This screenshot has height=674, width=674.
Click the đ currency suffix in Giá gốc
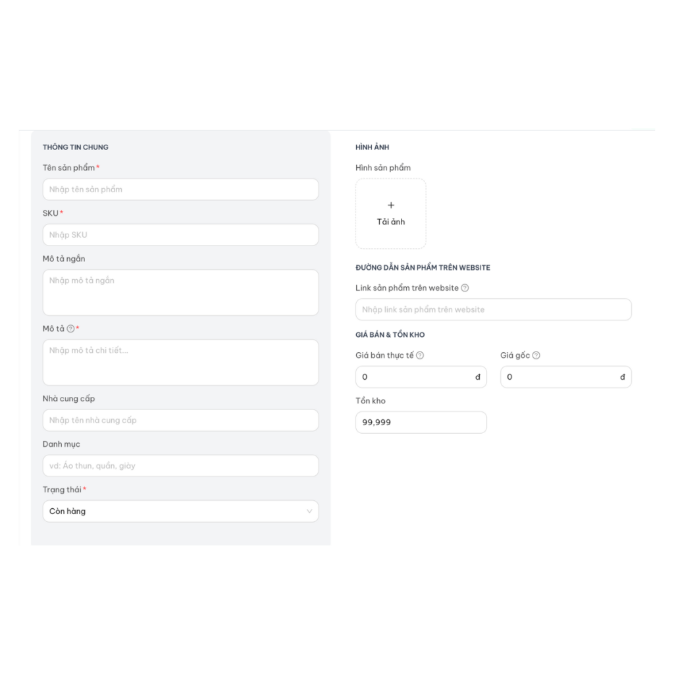(x=622, y=377)
